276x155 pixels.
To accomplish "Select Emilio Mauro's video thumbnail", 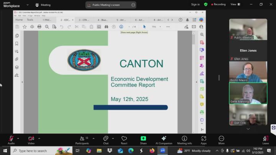I will [x=248, y=72].
